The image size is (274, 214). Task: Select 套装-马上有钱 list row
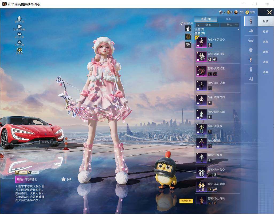[x=217, y=199]
